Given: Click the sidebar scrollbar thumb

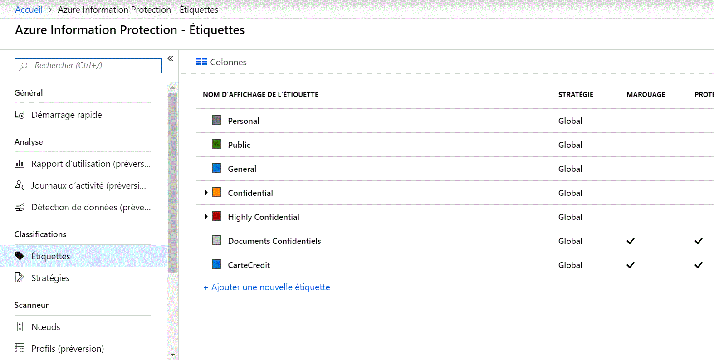Looking at the screenshot, I should click(x=172, y=183).
